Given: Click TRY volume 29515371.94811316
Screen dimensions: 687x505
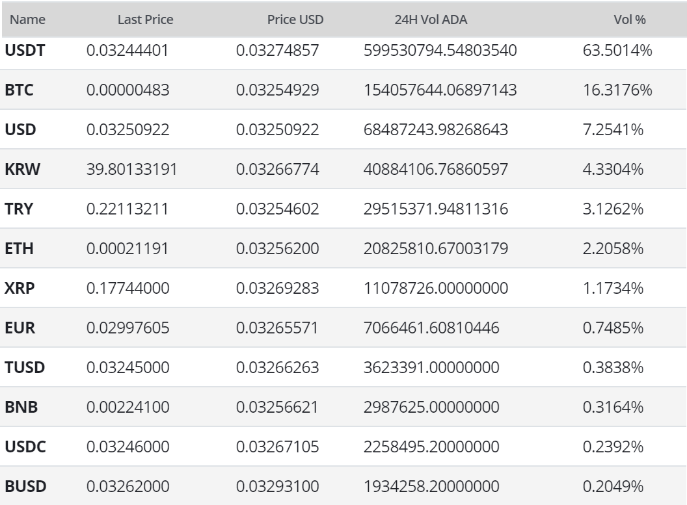Looking at the screenshot, I should (x=436, y=209).
